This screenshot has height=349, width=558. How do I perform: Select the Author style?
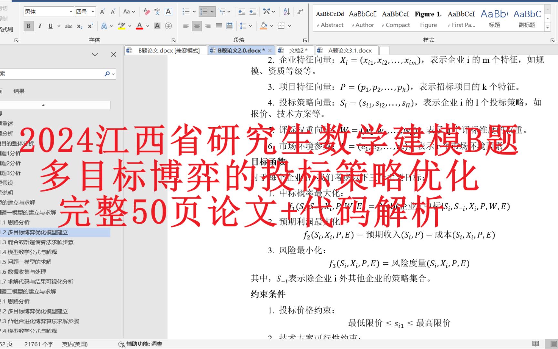point(363,18)
